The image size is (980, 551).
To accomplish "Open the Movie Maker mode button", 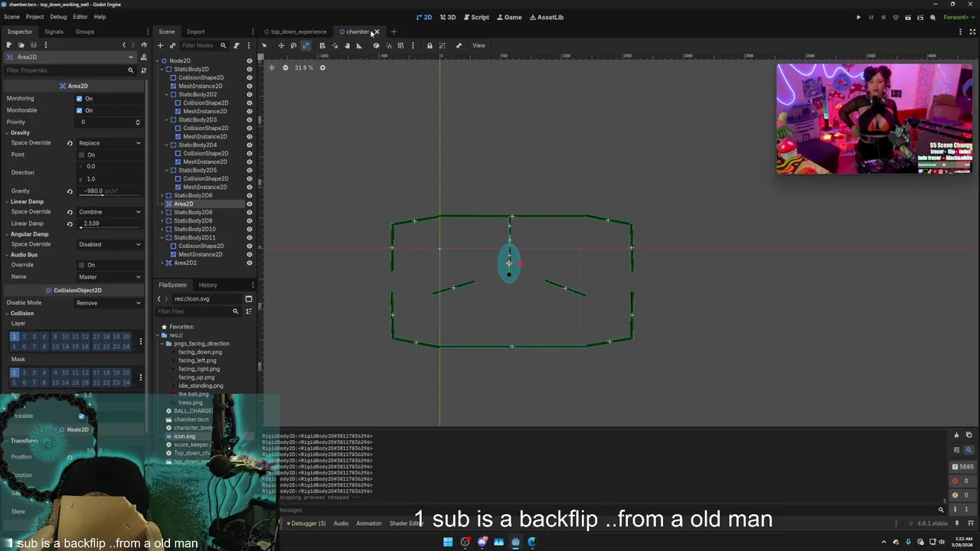I will point(933,17).
